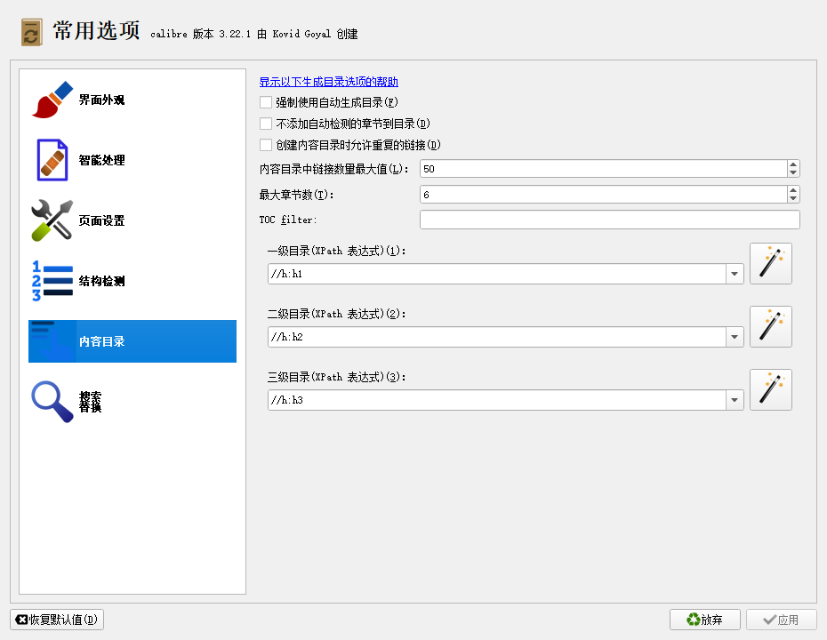Screen dimensions: 827x640
Task: Click 恢复默认值 button
Action: [57, 620]
